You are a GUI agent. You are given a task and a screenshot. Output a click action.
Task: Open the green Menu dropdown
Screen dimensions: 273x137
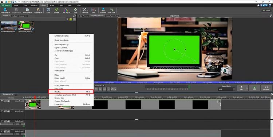6,5
